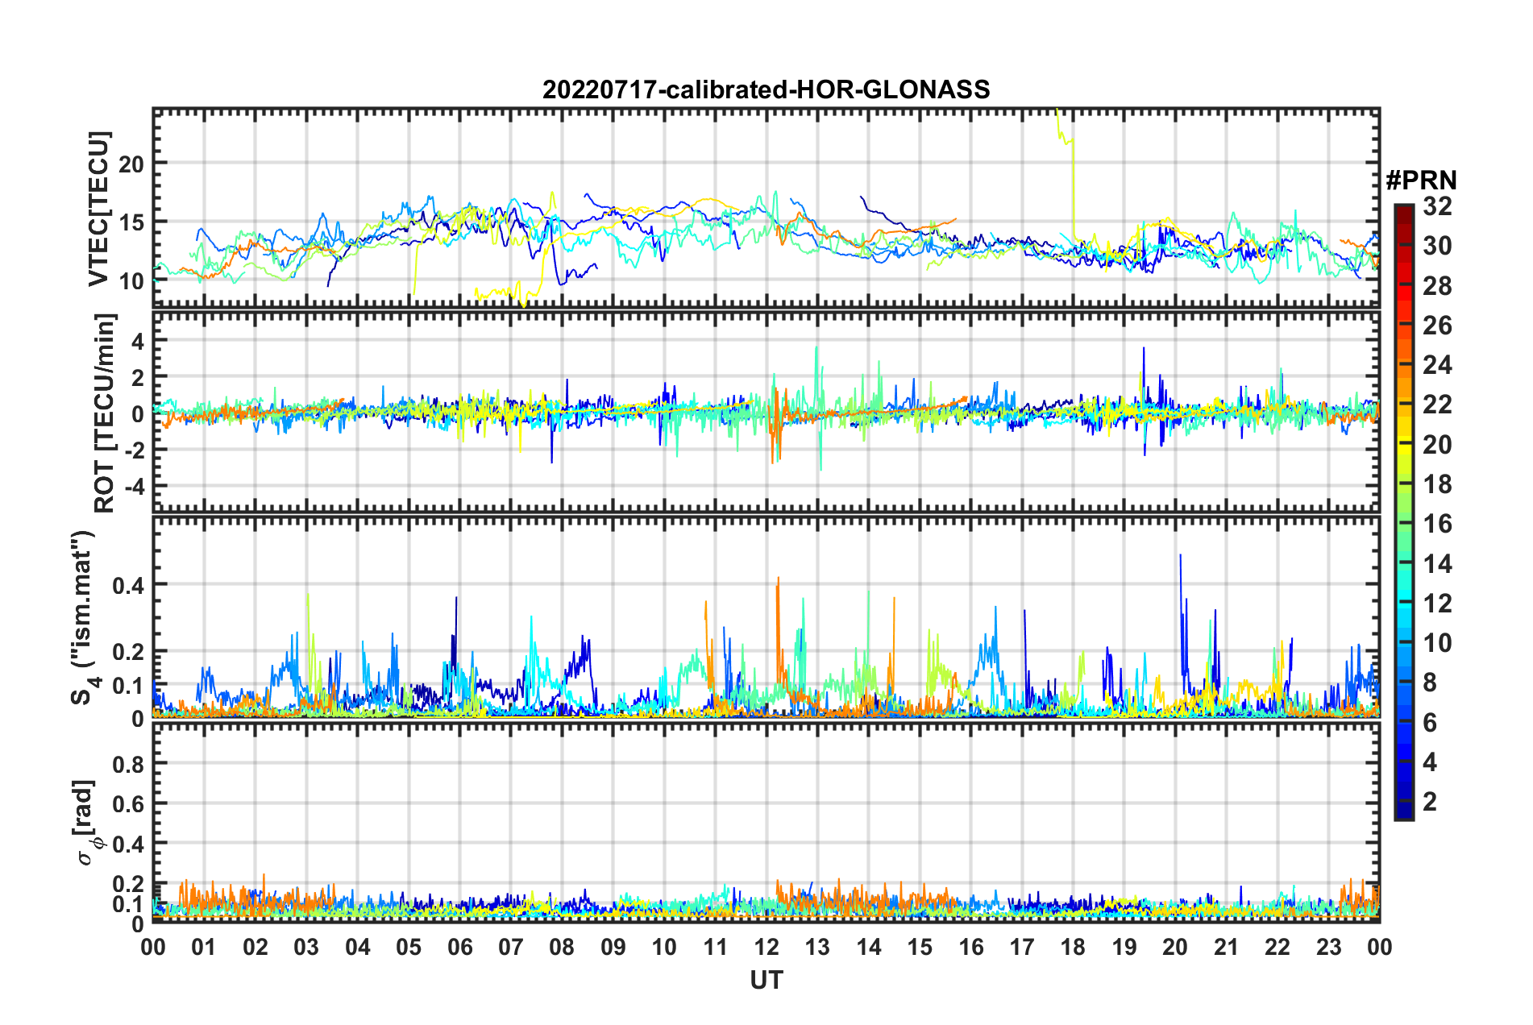Click colorbar tick label 30
The image size is (1533, 1025).
(1437, 246)
